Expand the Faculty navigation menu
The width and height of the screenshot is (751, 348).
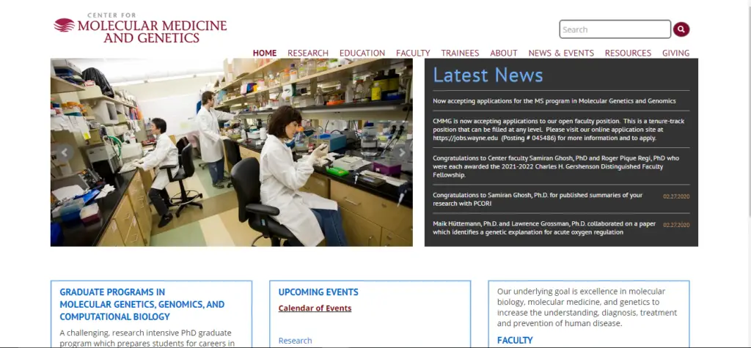[413, 53]
